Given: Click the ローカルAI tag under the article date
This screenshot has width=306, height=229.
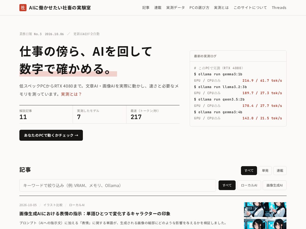Looking at the screenshot, I should point(77,205).
